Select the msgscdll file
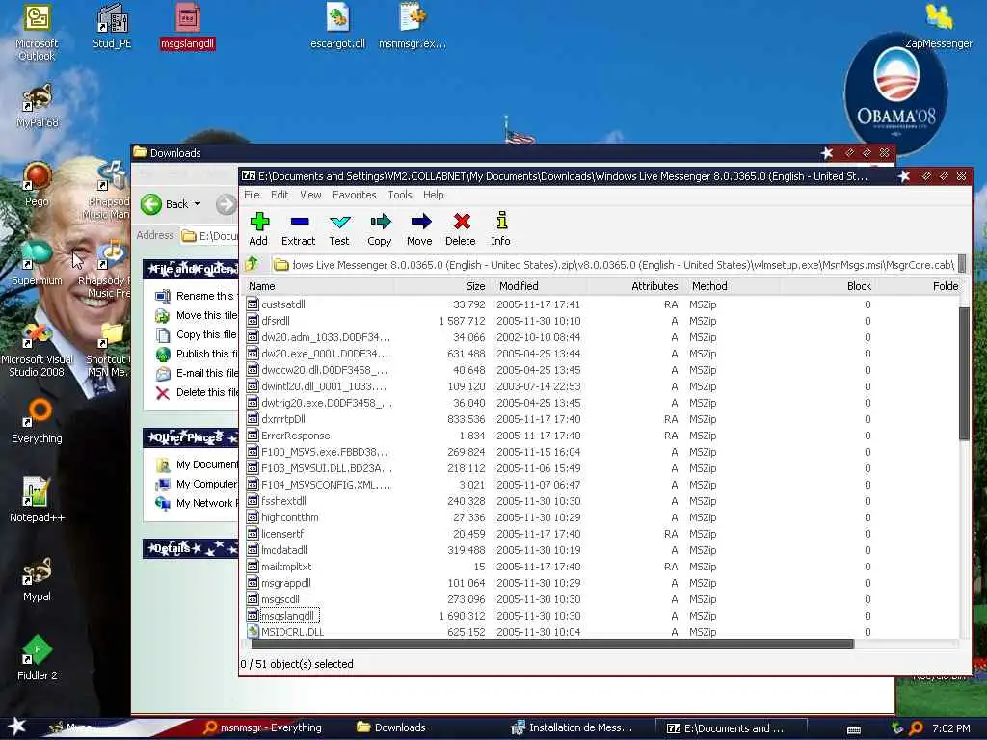Viewport: 987px width, 740px height. pos(280,599)
